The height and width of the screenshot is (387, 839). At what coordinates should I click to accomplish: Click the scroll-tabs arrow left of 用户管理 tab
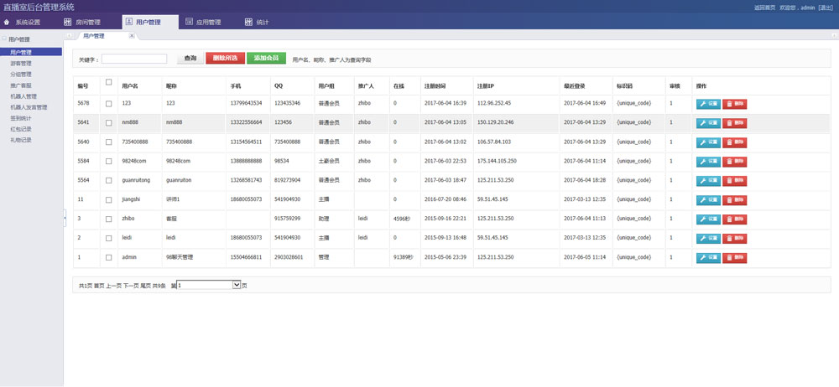pyautogui.click(x=70, y=36)
